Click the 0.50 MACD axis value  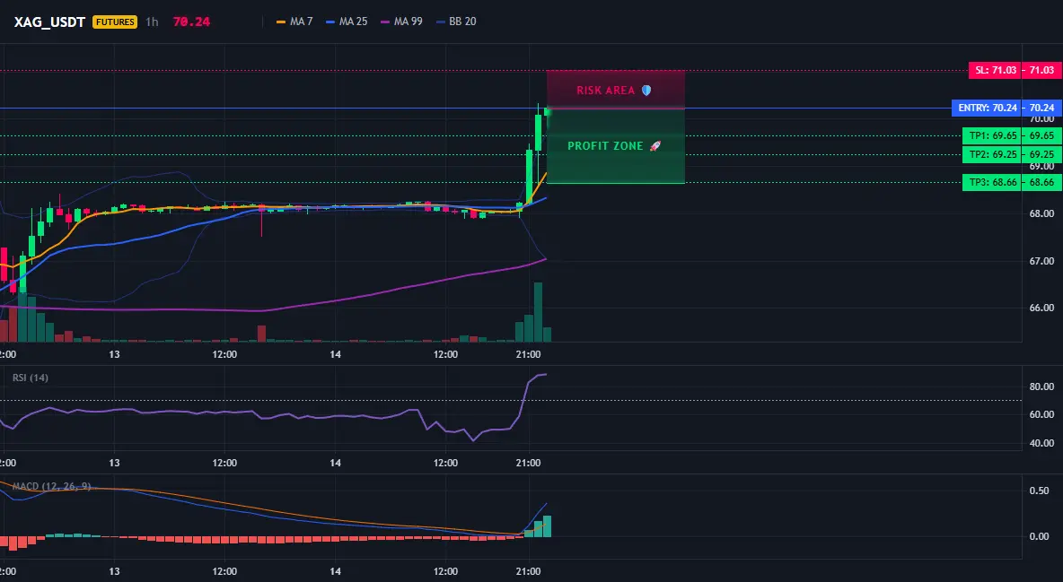(x=1040, y=491)
